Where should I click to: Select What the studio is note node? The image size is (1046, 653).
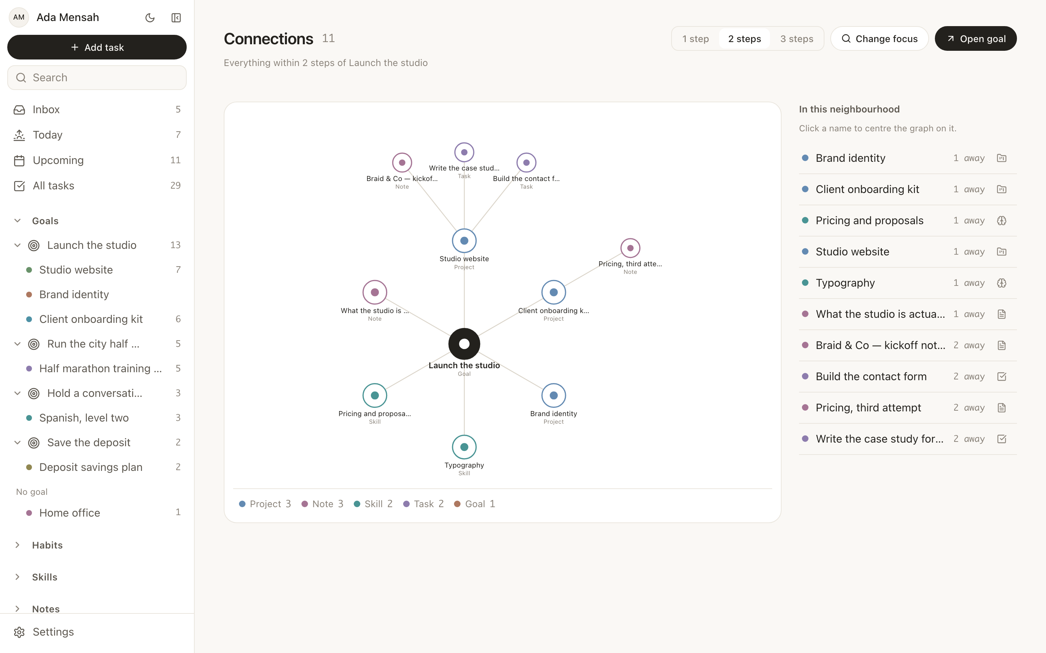click(375, 292)
